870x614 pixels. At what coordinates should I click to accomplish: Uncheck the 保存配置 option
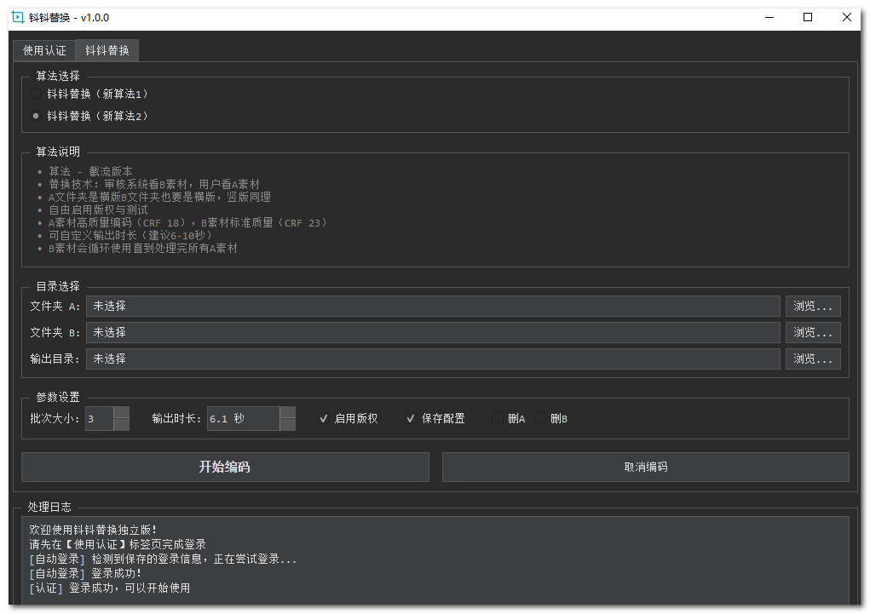pos(410,418)
